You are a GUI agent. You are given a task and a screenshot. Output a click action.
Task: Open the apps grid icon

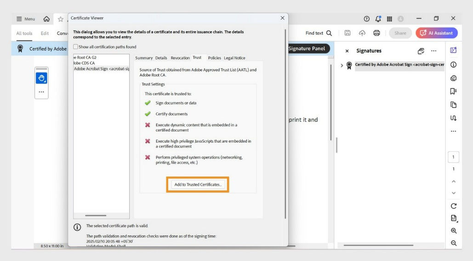[x=389, y=19]
